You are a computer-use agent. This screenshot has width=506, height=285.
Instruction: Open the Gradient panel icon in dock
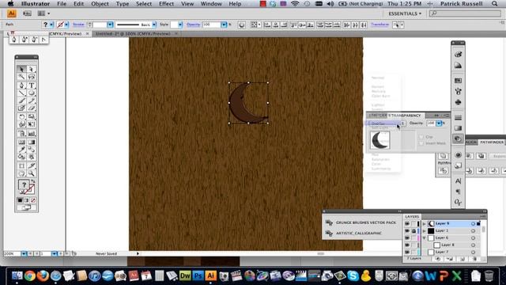pyautogui.click(x=458, y=128)
